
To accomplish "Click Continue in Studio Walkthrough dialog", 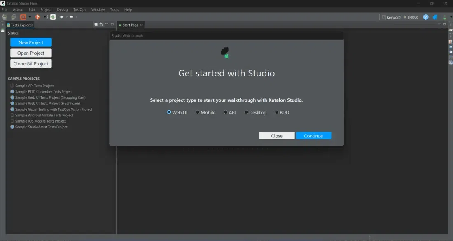I will point(313,136).
